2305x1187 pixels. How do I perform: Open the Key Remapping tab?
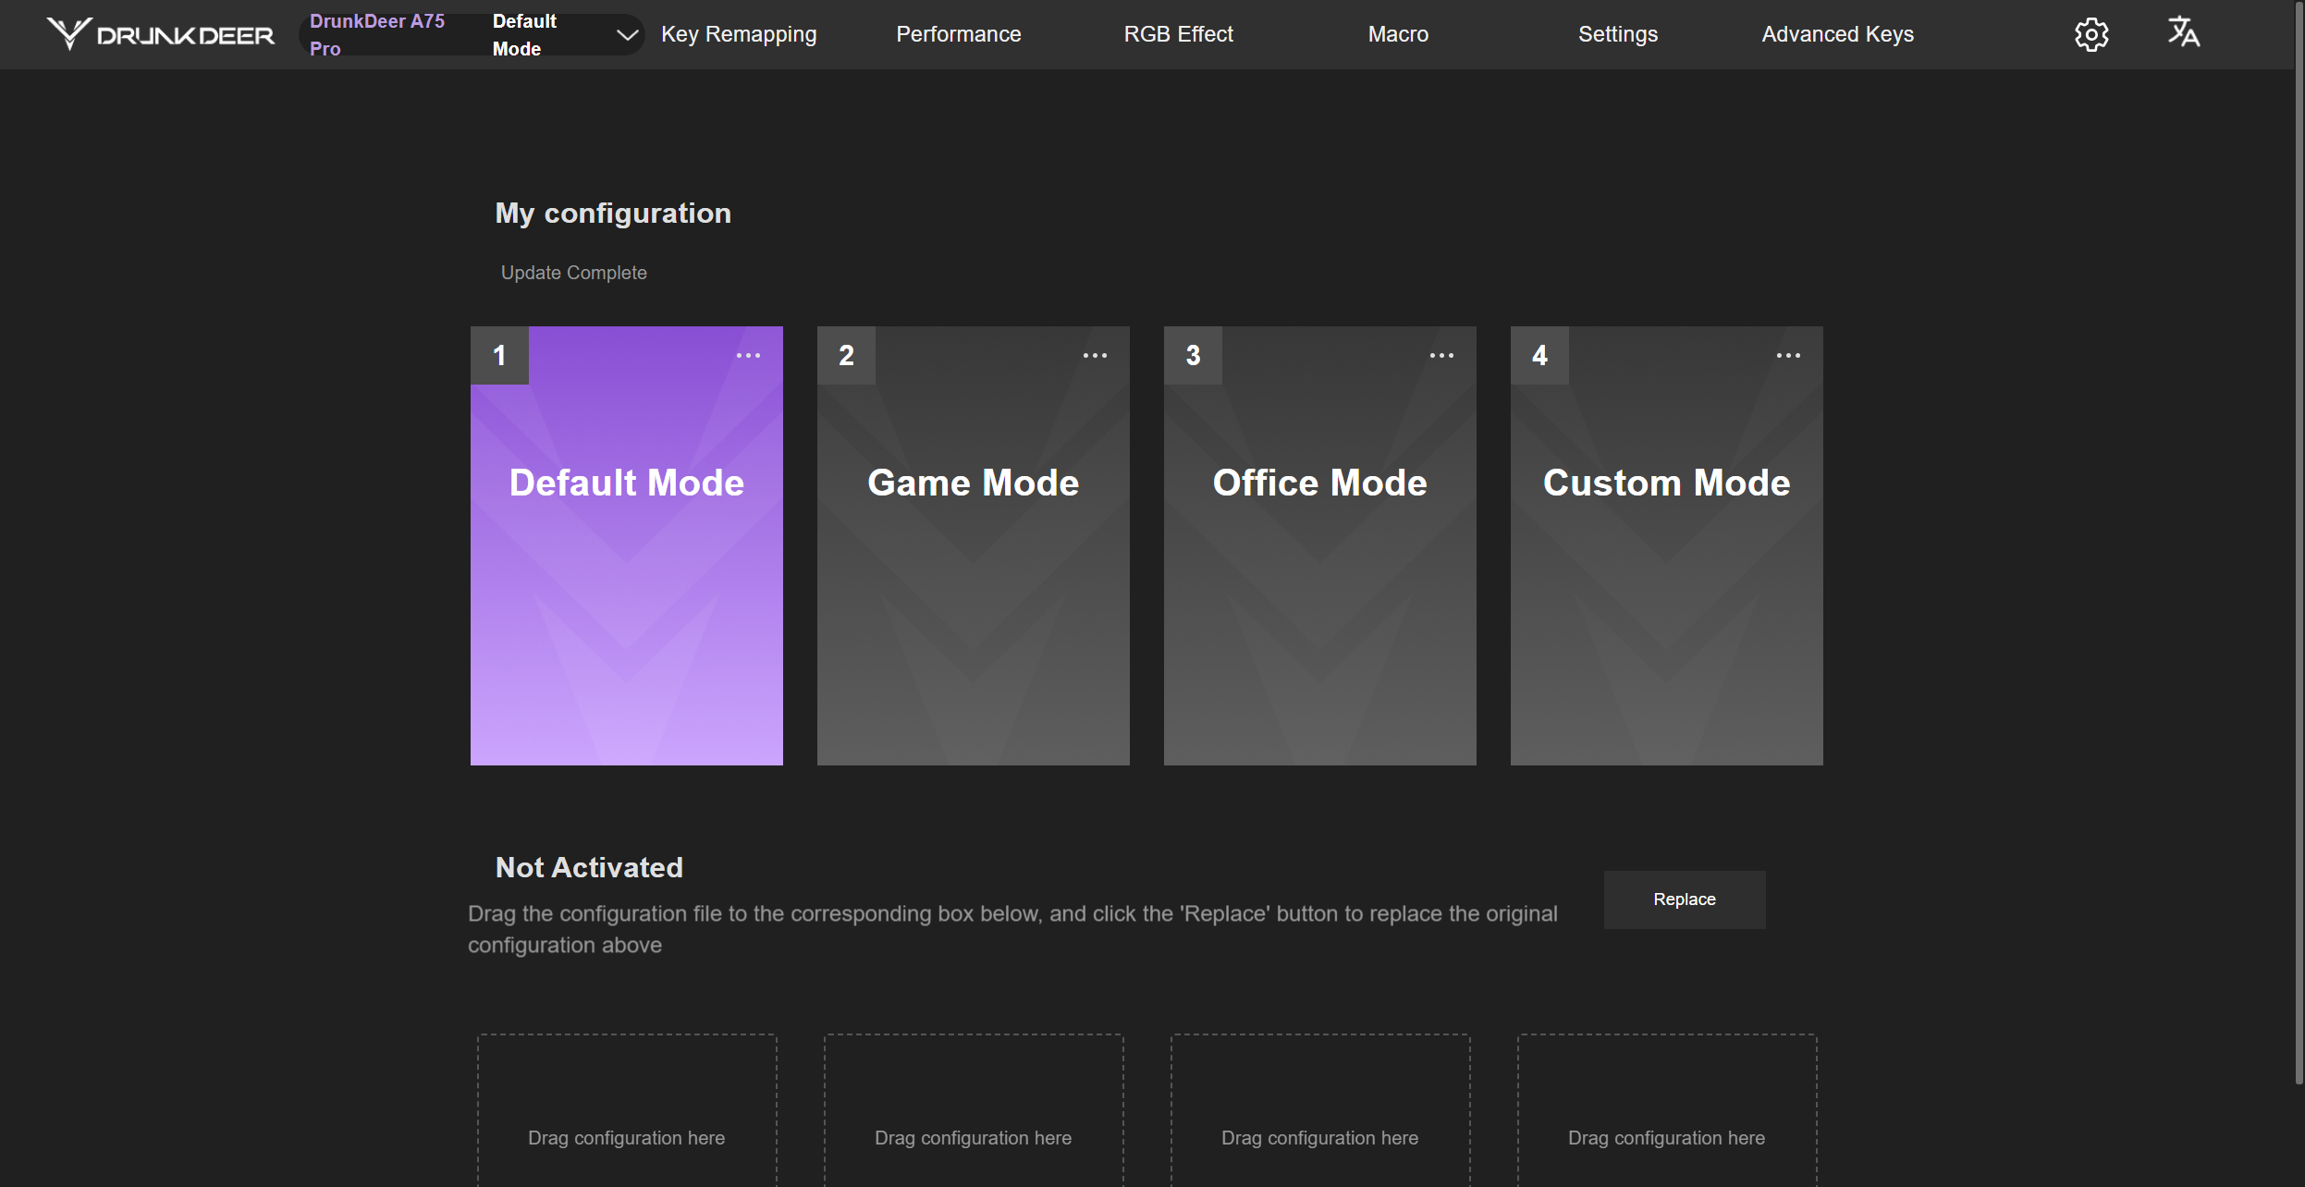pos(739,34)
